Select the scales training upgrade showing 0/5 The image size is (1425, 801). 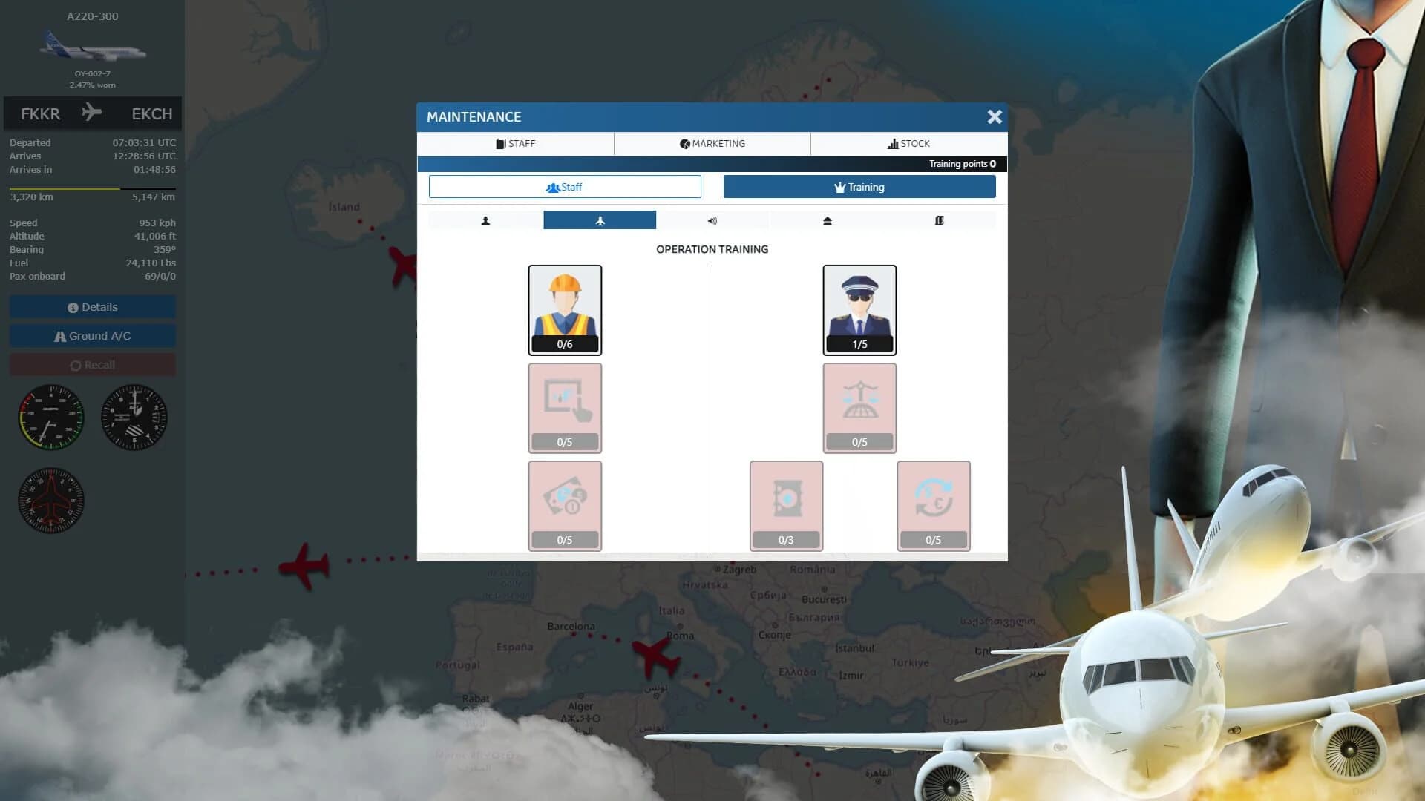859,408
